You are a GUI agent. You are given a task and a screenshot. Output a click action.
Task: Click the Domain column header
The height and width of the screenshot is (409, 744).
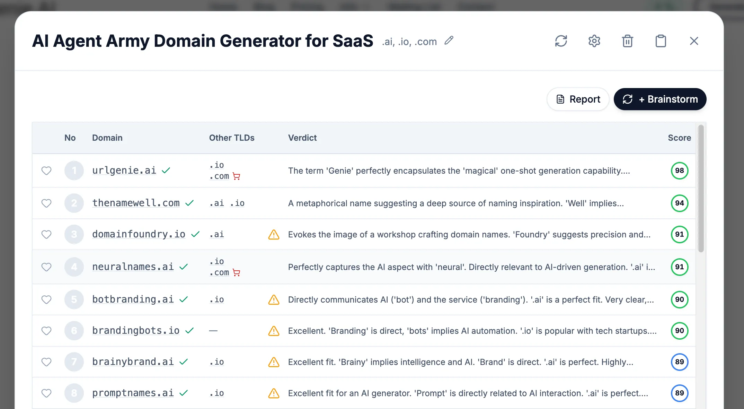point(107,138)
